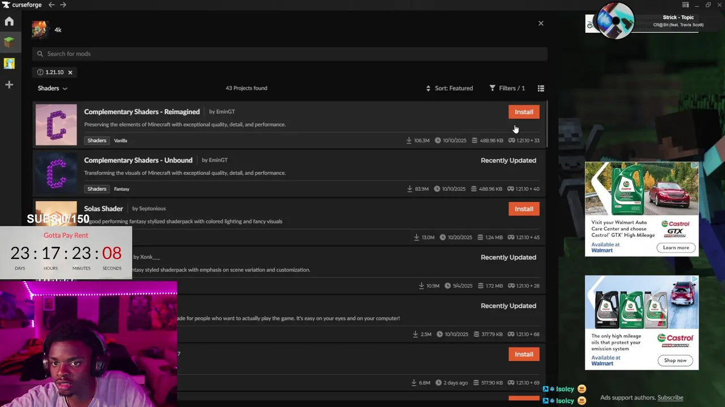
Task: Open Complementary Shaders - Unbound title
Action: tap(138, 160)
